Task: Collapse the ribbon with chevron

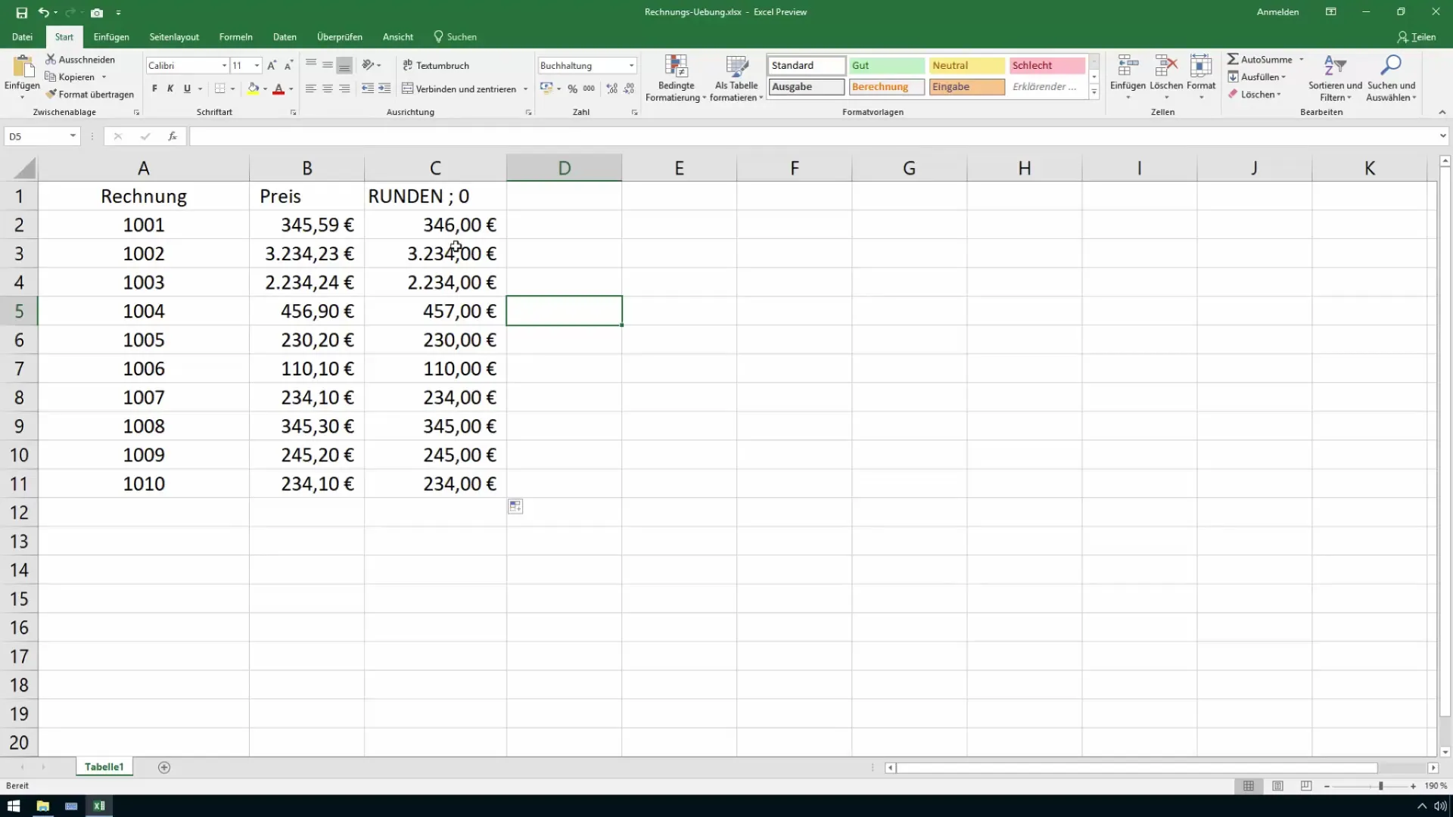Action: (1442, 112)
